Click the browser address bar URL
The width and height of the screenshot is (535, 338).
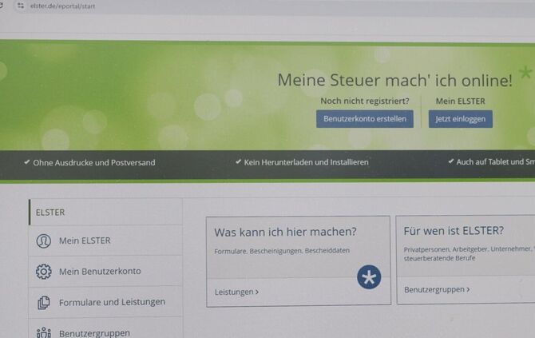pos(63,6)
